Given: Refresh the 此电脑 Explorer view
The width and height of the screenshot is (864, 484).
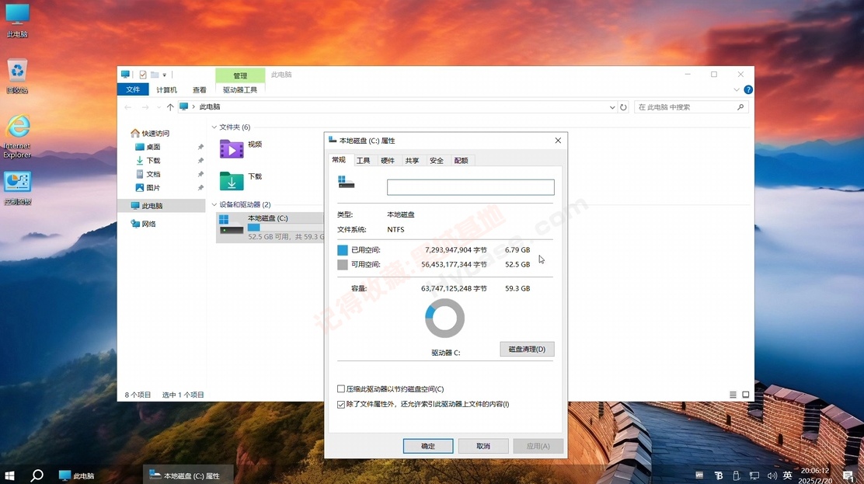Looking at the screenshot, I should 623,107.
